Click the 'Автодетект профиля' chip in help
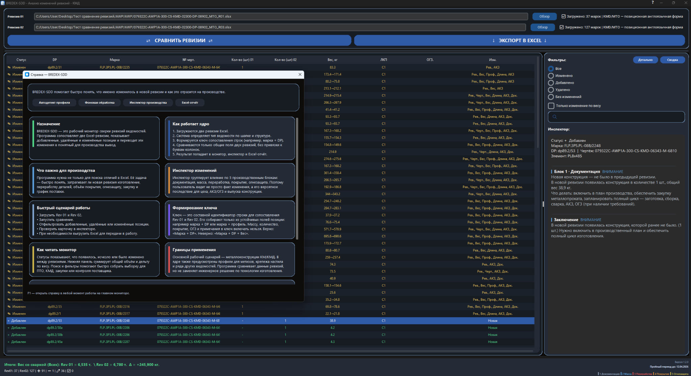 pyautogui.click(x=54, y=103)
